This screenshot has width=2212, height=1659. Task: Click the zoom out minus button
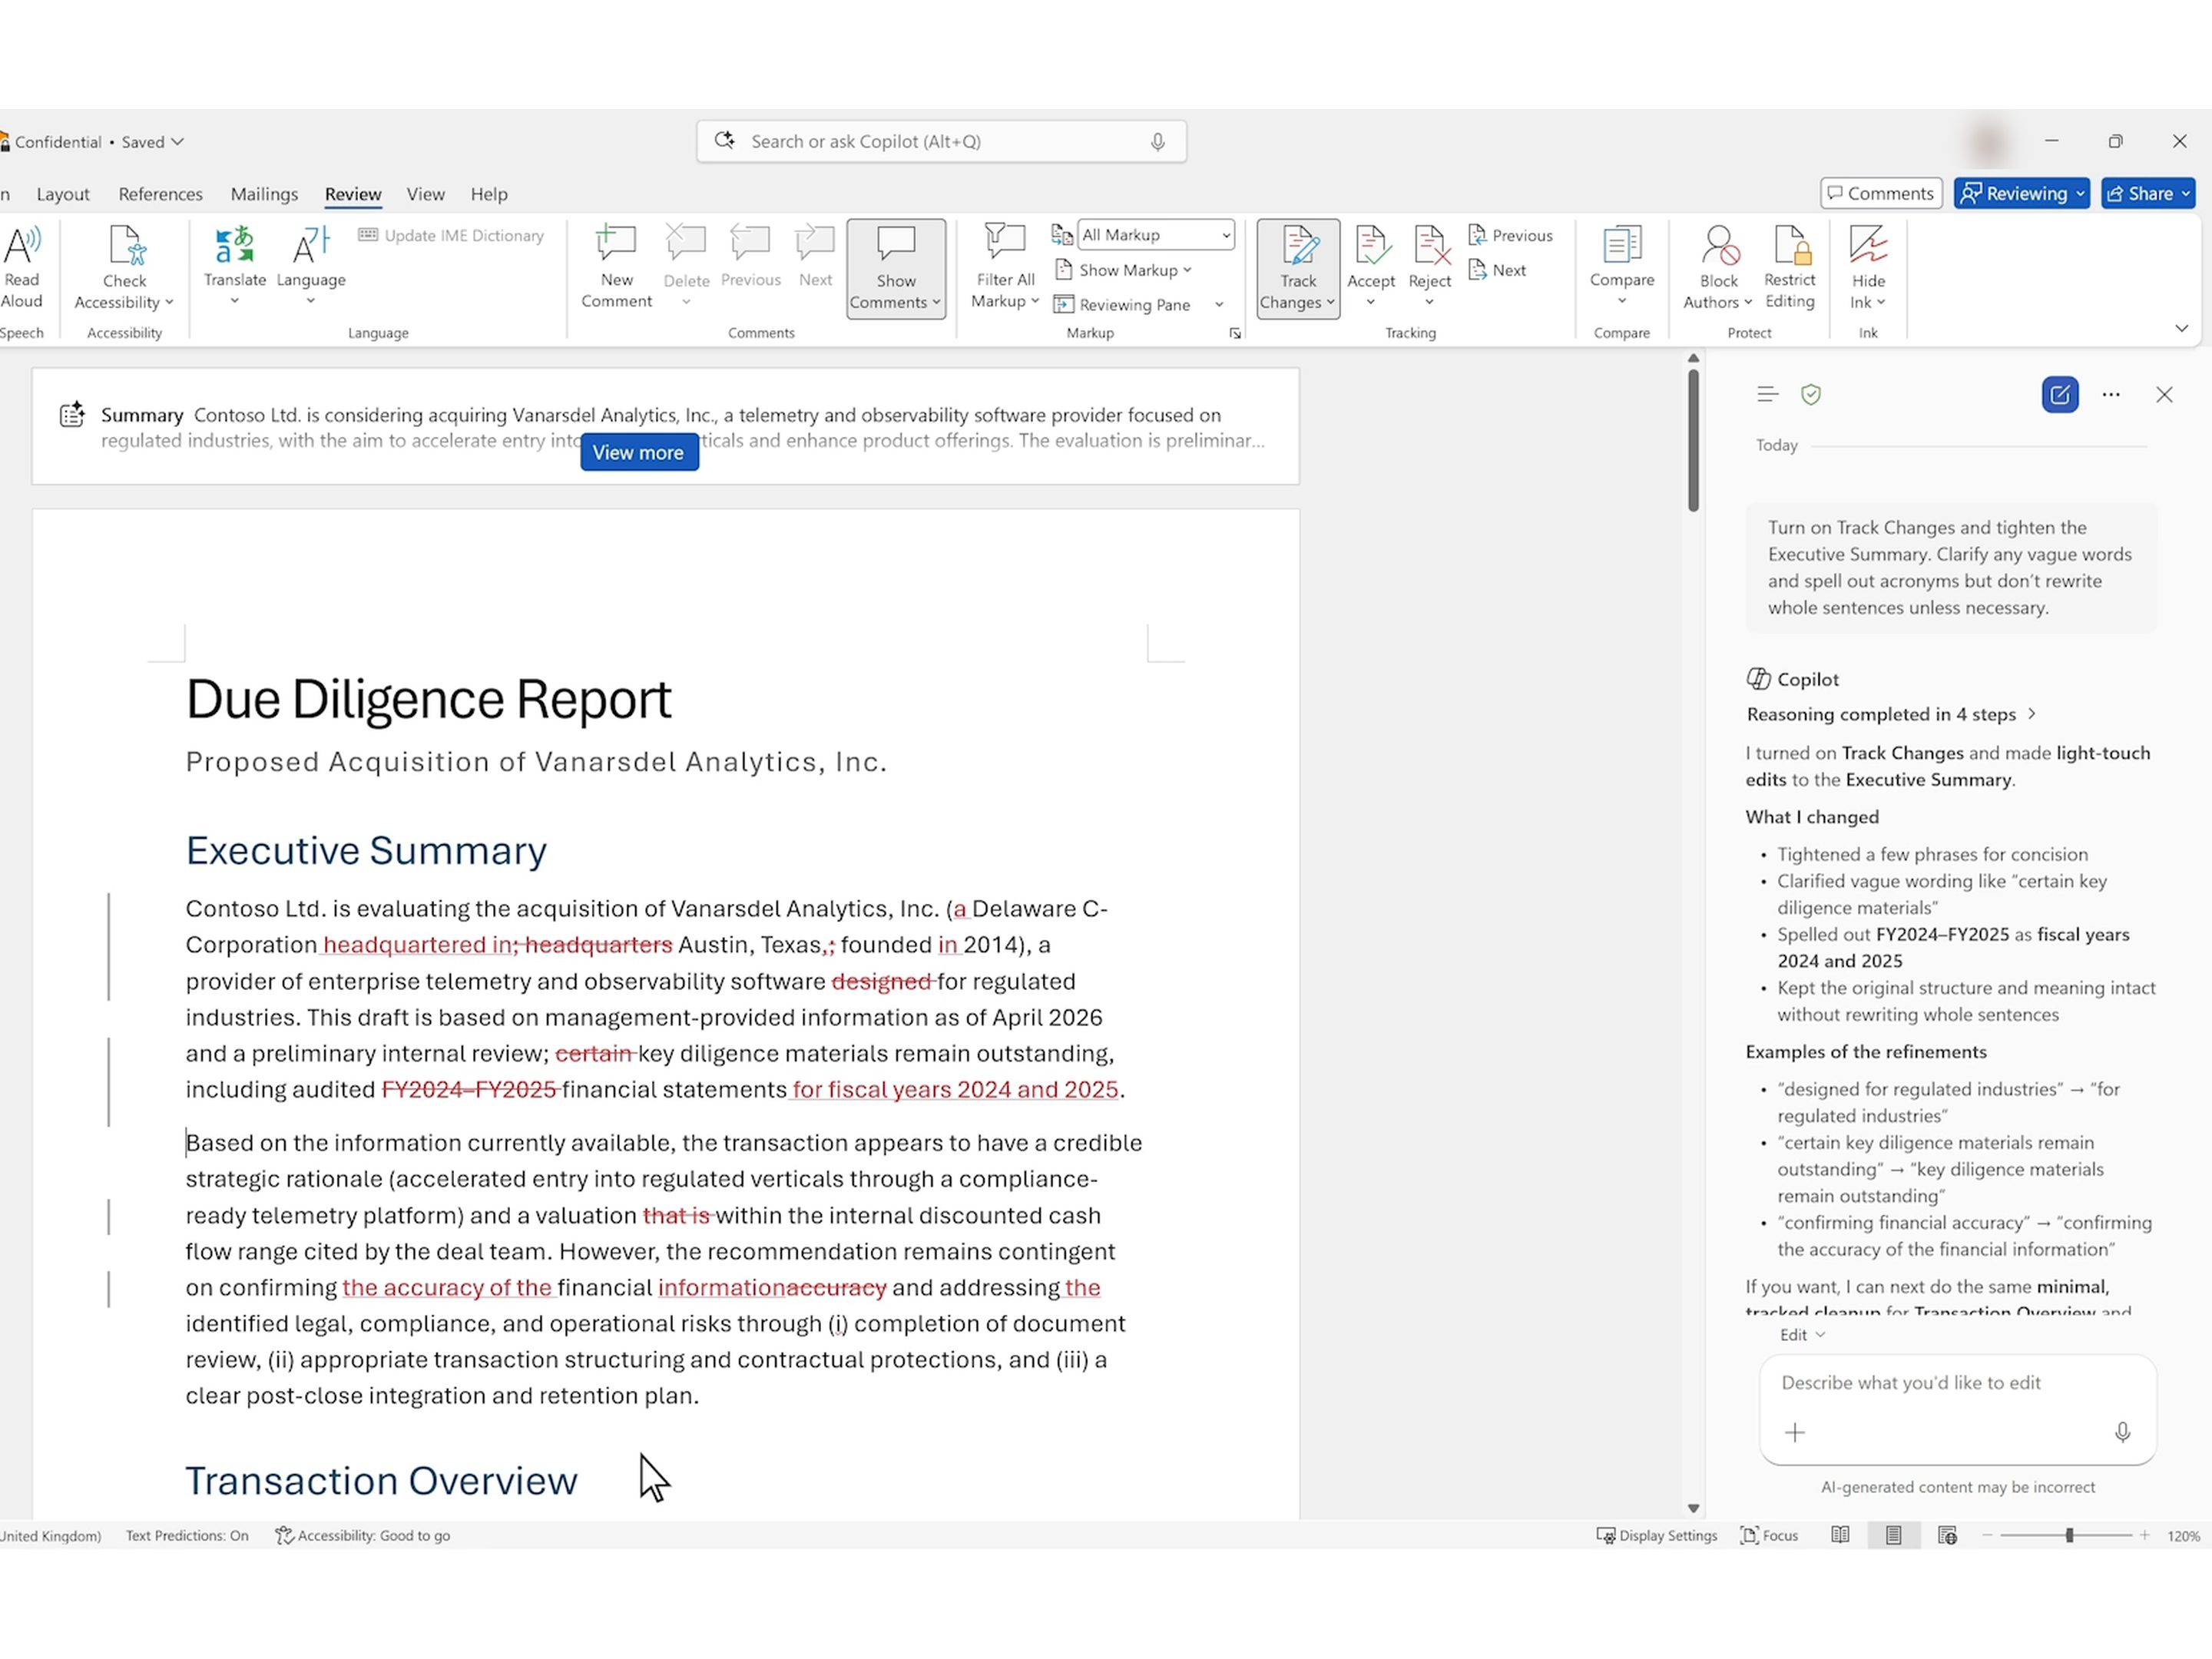click(1987, 1535)
